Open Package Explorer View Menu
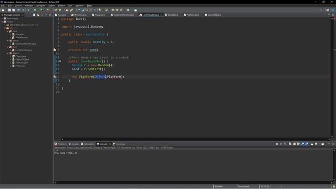 pyautogui.click(x=42, y=15)
